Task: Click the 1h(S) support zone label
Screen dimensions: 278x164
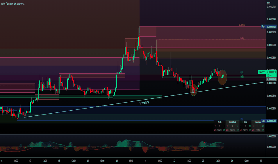Action: pyautogui.click(x=242, y=77)
